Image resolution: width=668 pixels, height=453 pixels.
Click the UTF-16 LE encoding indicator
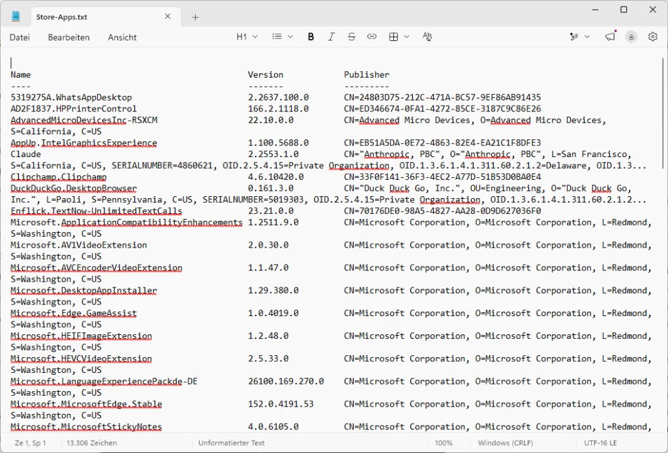pyautogui.click(x=600, y=443)
